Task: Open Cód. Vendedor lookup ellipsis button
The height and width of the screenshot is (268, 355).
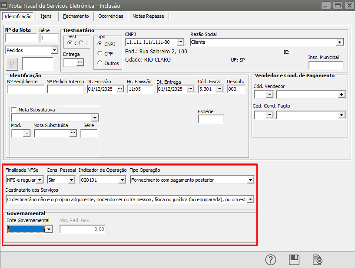Action: click(x=270, y=94)
